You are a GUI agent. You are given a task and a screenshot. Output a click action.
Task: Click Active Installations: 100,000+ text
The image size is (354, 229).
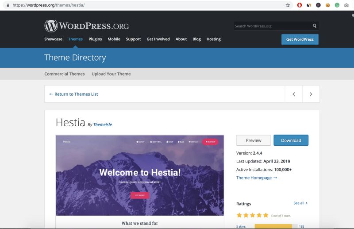coord(264,169)
